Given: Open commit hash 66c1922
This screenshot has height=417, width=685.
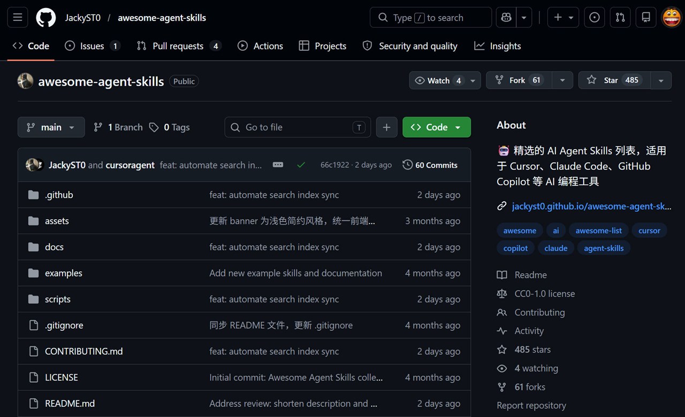Looking at the screenshot, I should (x=334, y=165).
